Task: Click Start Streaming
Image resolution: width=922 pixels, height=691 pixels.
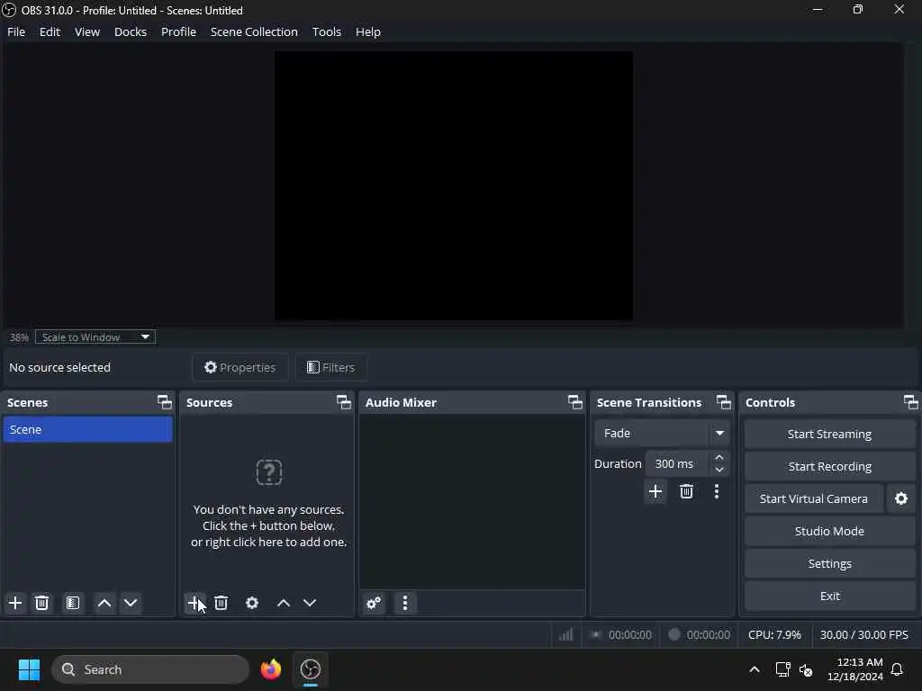Action: click(x=829, y=435)
